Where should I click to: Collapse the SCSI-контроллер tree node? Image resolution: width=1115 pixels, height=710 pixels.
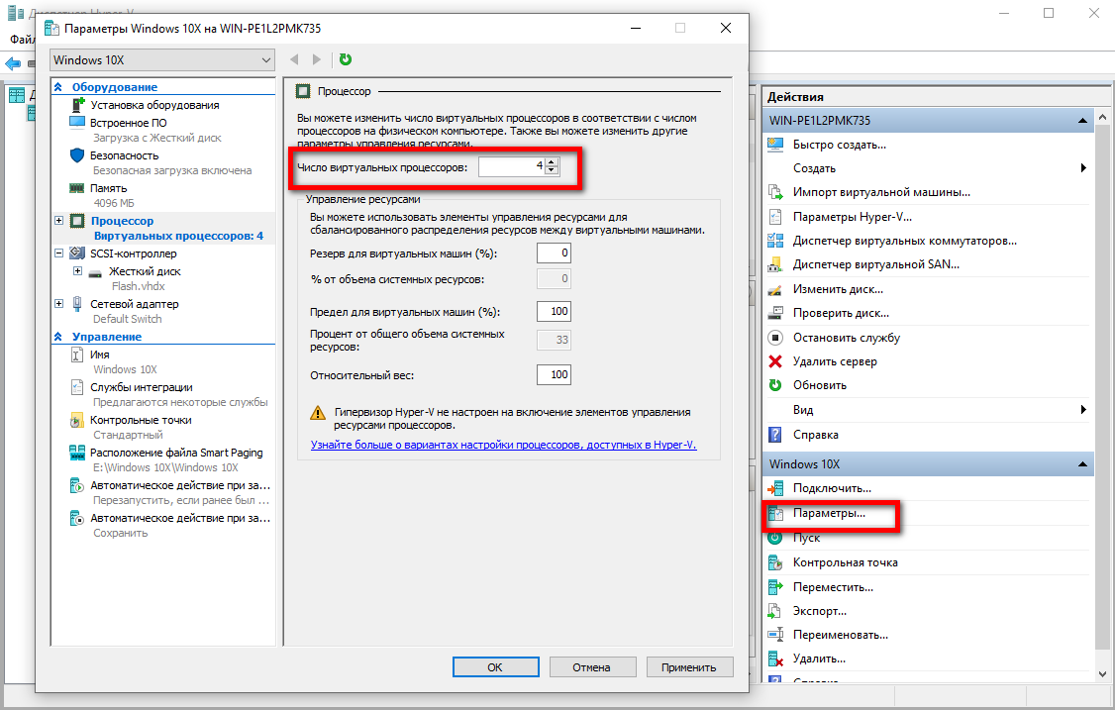click(x=59, y=254)
